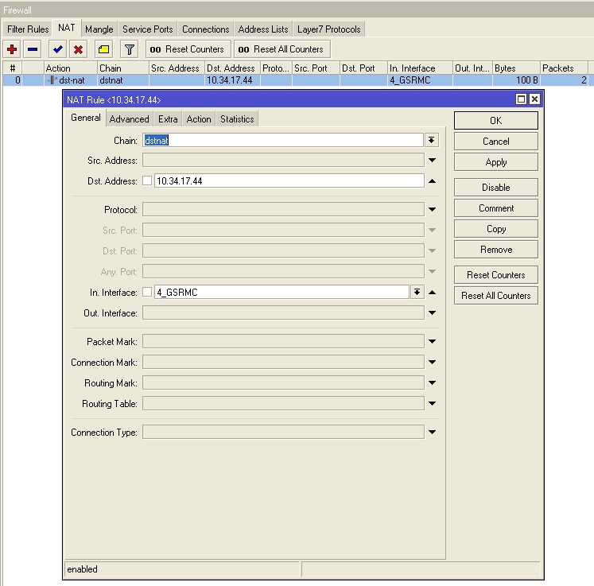Click the In. Interface field 4_GSRMC

[281, 292]
